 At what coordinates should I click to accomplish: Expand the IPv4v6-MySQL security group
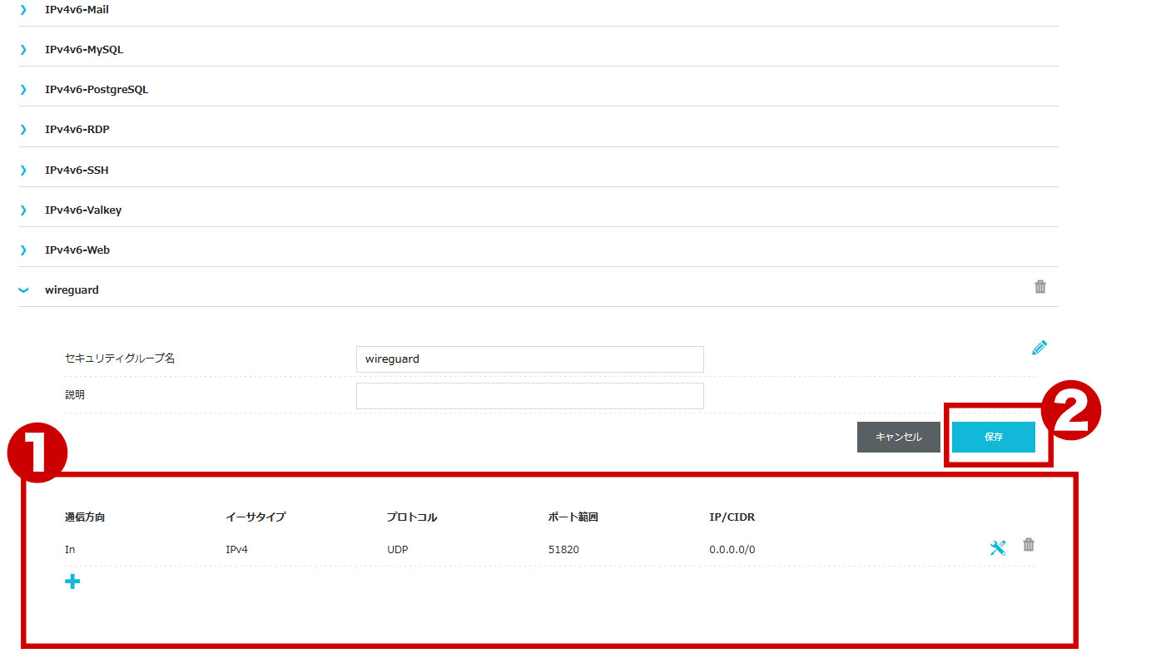(23, 50)
